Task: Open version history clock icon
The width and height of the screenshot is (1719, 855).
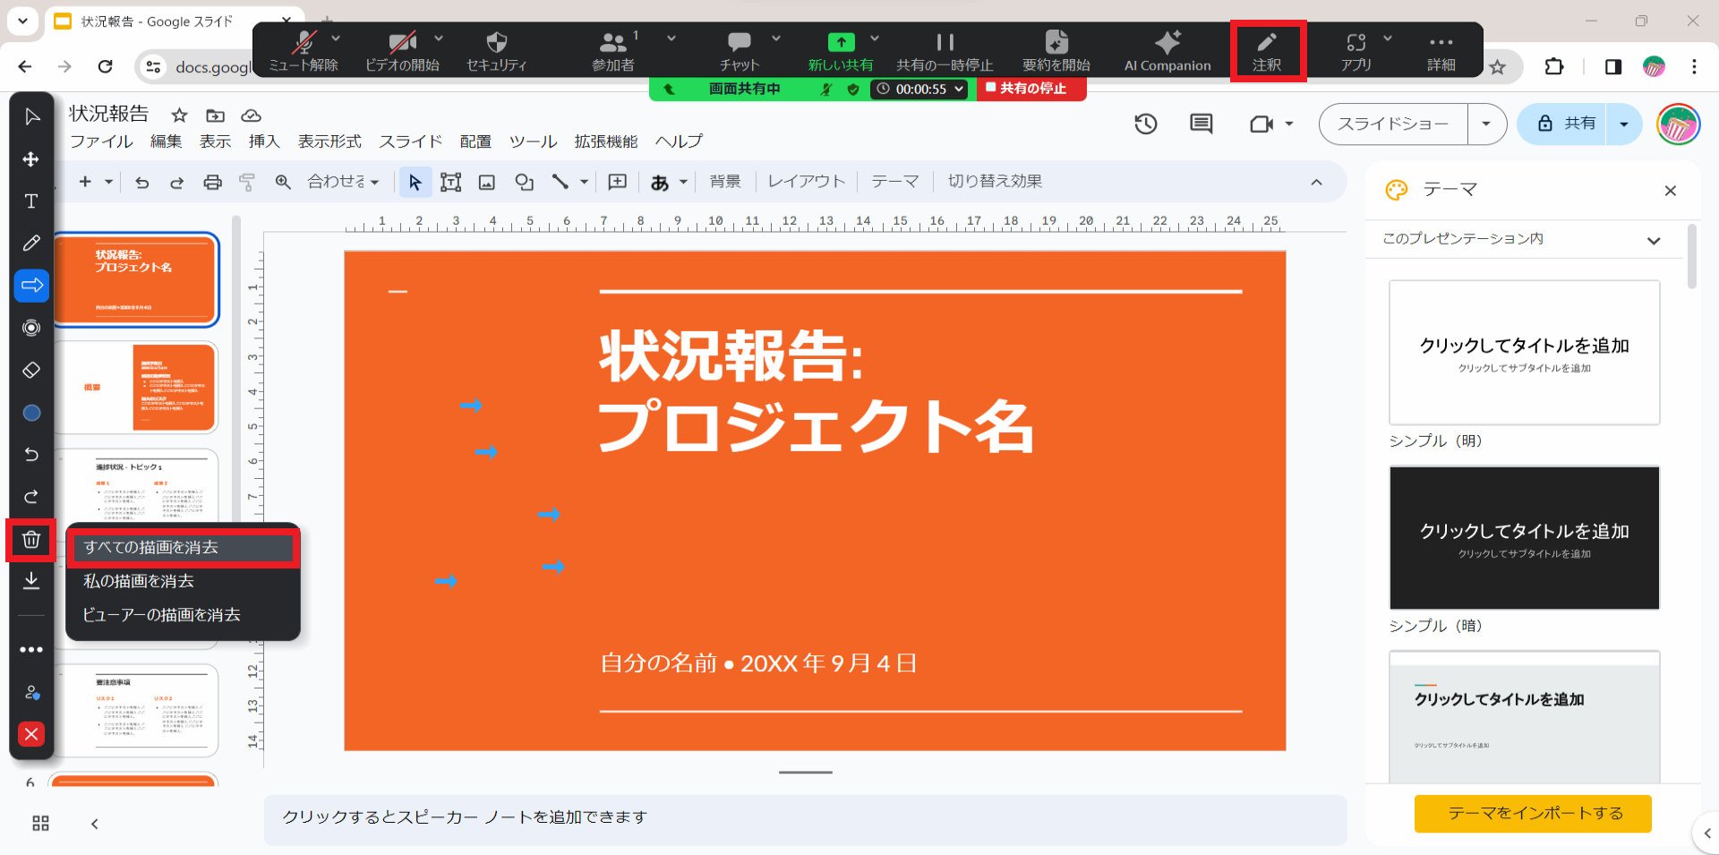Action: click(1146, 124)
